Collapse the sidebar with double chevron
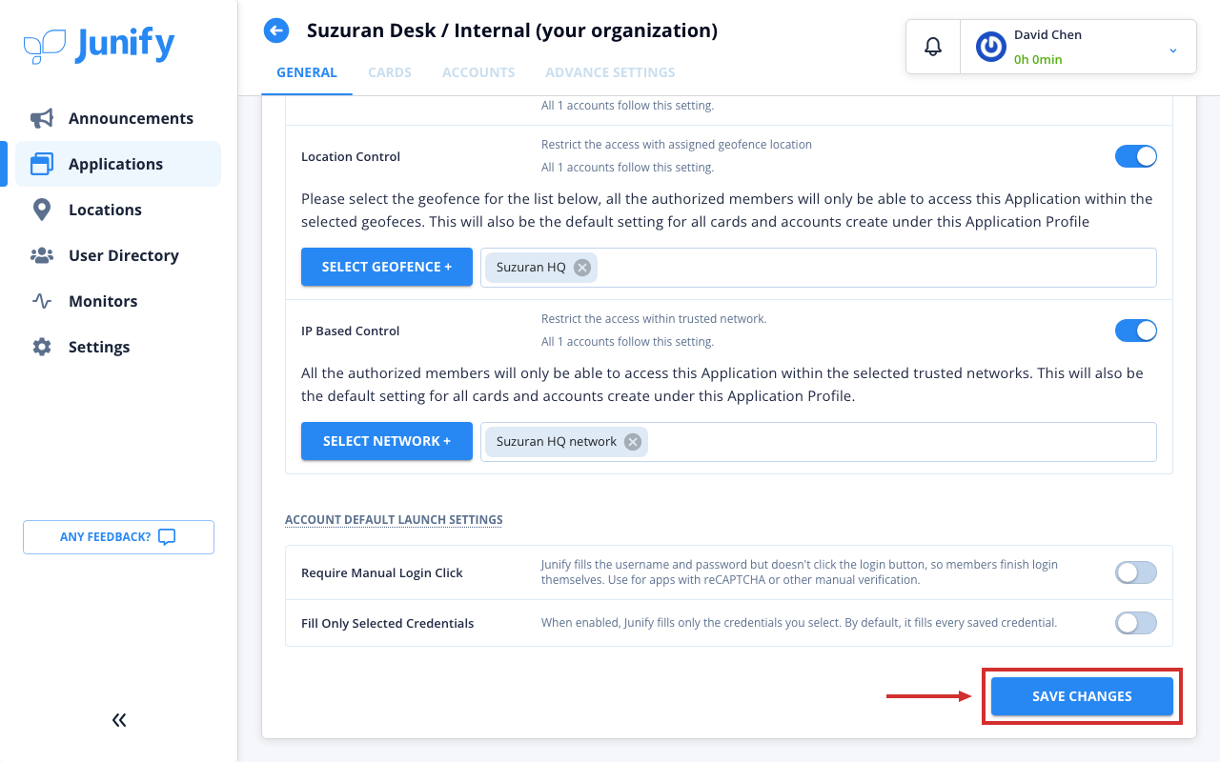 [119, 720]
